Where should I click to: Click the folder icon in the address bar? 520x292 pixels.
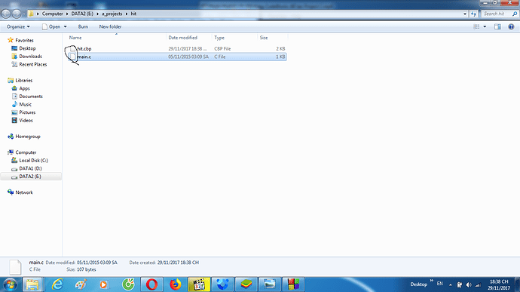[31, 14]
